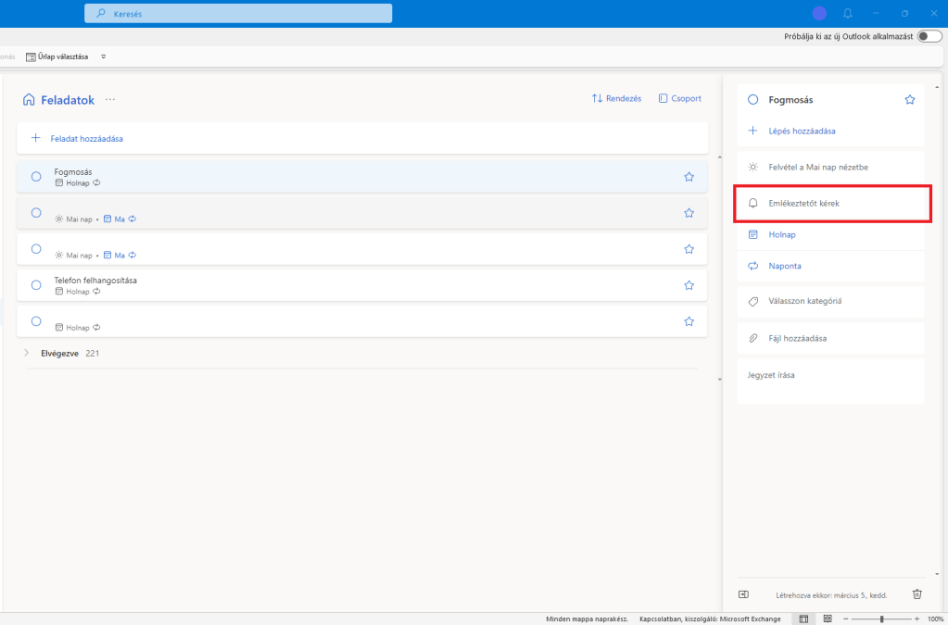Screen dimensions: 948x625
Task: Mark Telefon felhangosítása as important with star
Action: point(689,285)
